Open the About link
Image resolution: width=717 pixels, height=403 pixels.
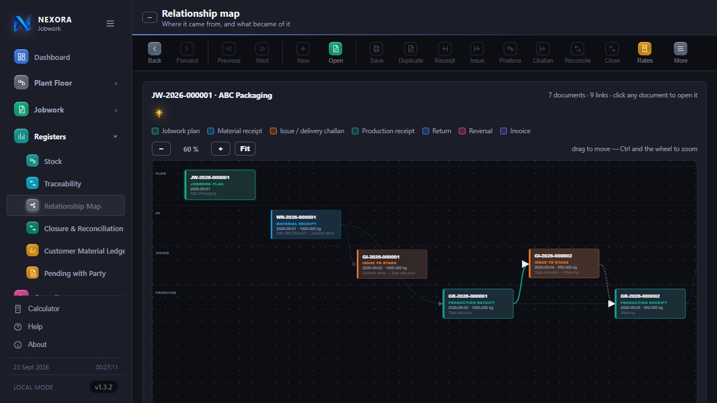point(66,345)
